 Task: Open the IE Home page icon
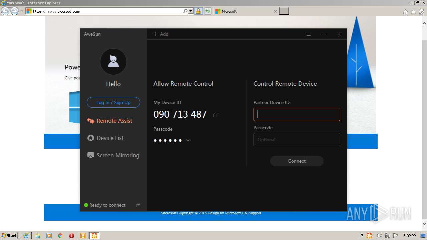point(405,12)
